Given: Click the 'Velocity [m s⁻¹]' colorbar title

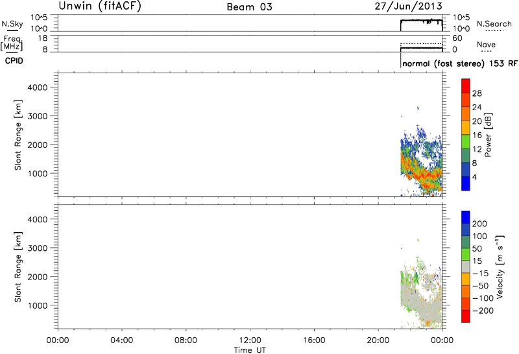Looking at the screenshot, I should [500, 267].
